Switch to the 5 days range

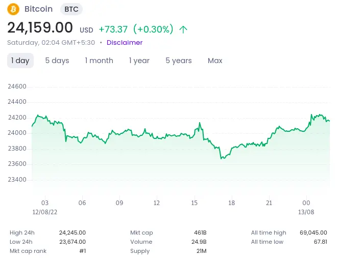(57, 61)
